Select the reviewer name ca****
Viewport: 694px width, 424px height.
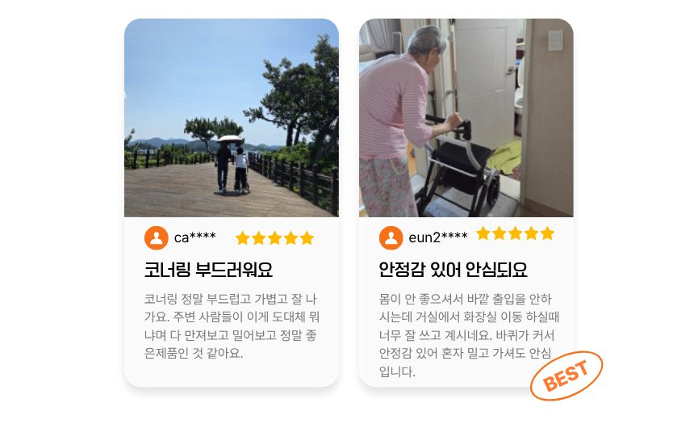pyautogui.click(x=194, y=237)
